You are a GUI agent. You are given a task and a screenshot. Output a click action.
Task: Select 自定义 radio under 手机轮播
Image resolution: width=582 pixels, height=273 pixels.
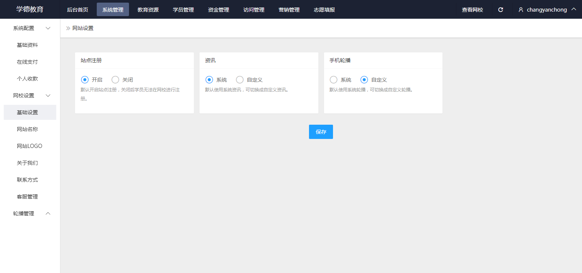coord(364,80)
